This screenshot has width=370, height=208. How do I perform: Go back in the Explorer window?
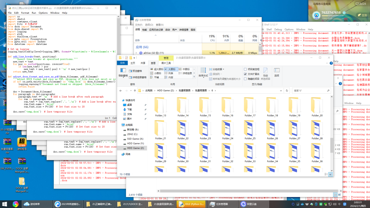(x=121, y=91)
